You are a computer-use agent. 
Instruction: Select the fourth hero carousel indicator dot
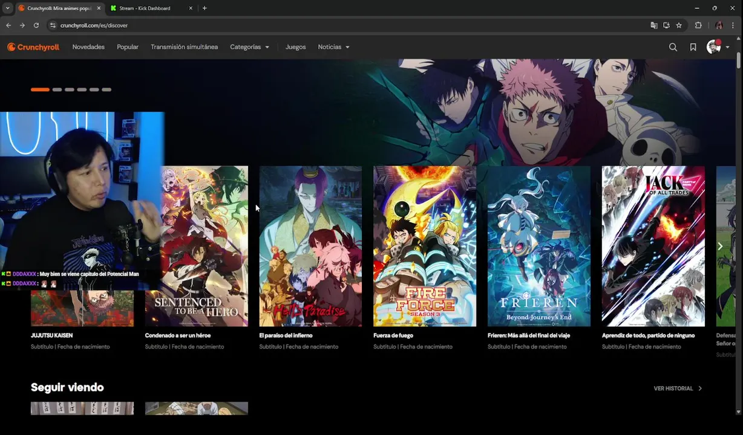[x=82, y=89]
